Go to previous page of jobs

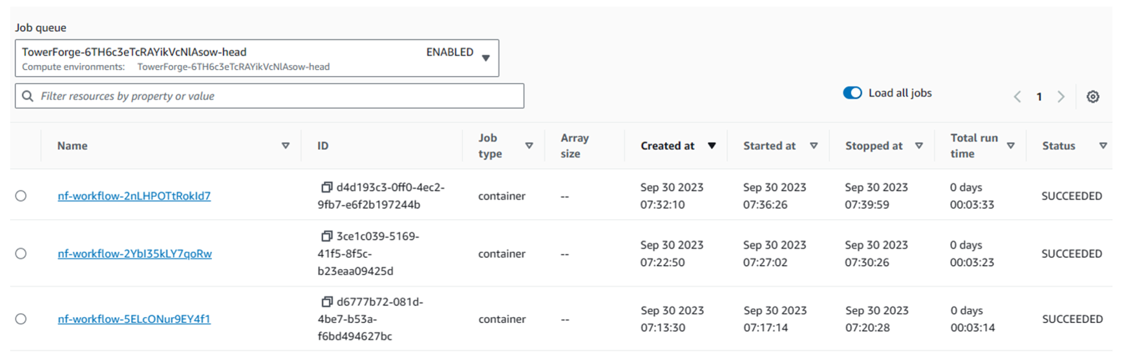click(x=1017, y=97)
